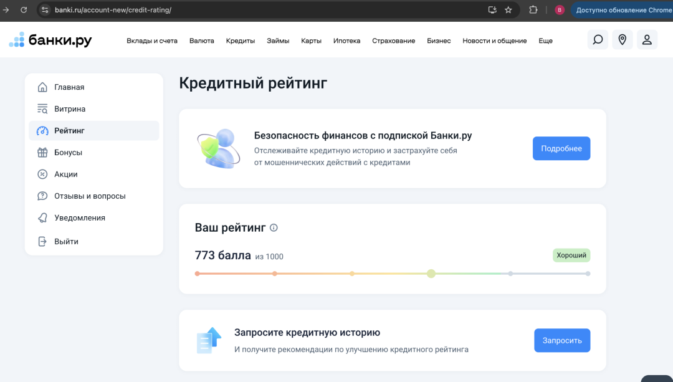Open the Вклады и счета section
This screenshot has height=382, width=673.
152,41
